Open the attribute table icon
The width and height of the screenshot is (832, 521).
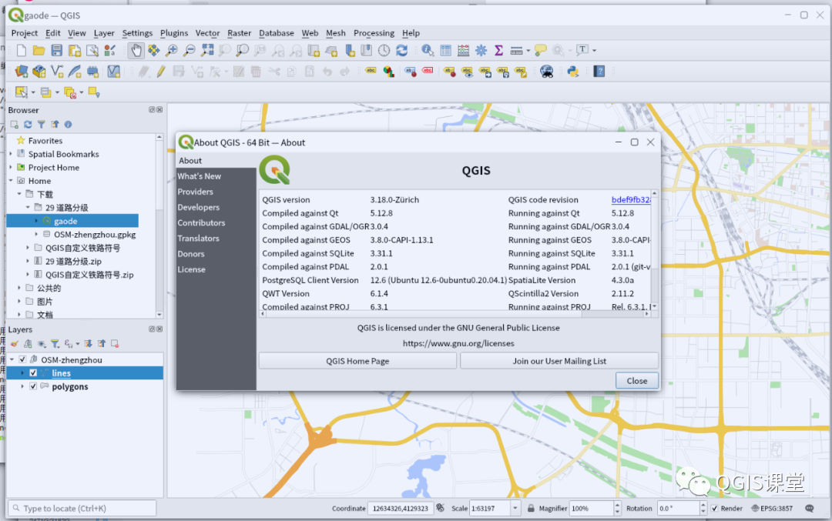pos(446,50)
